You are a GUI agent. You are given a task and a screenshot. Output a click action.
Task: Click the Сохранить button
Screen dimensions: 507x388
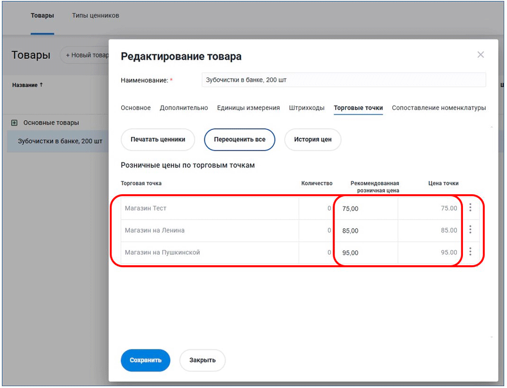[x=146, y=360]
